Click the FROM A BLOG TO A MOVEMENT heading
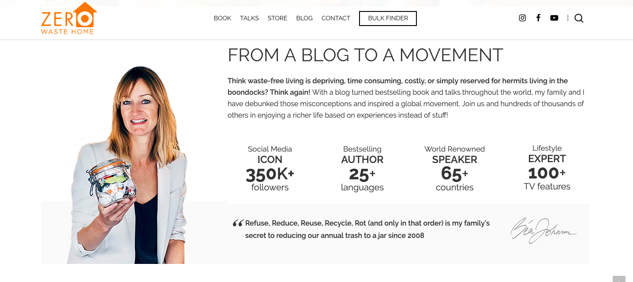Viewport: 633px width, 282px height. [x=365, y=55]
